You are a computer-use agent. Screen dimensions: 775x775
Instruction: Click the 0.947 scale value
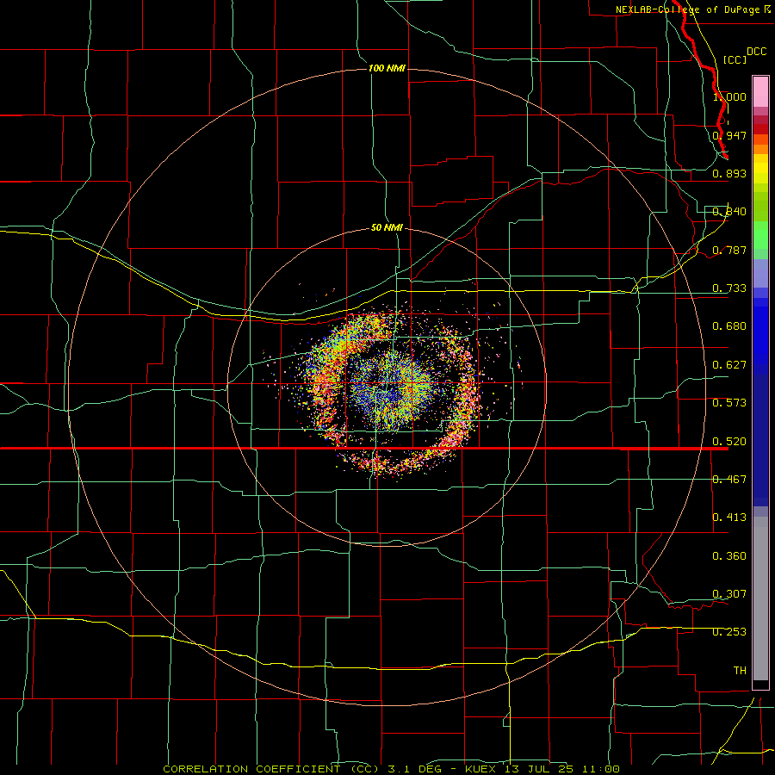[x=729, y=135]
